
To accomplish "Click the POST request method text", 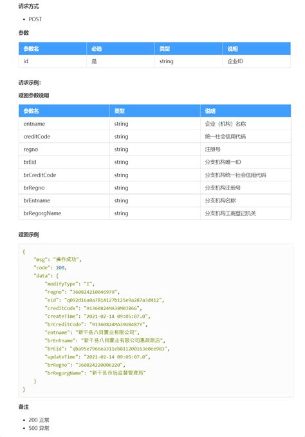I will [35, 19].
